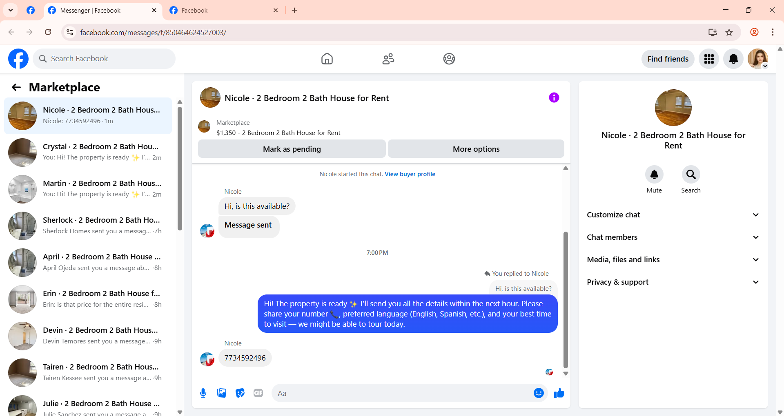Image resolution: width=784 pixels, height=416 pixels.
Task: Open View buyer profile link
Action: click(x=410, y=174)
